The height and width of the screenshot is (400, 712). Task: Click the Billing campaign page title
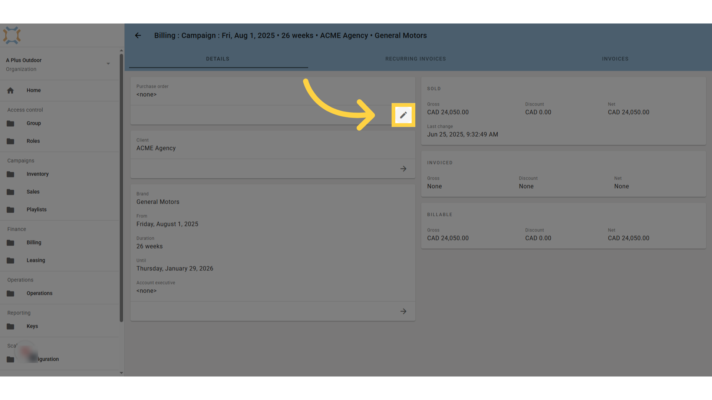click(x=290, y=36)
